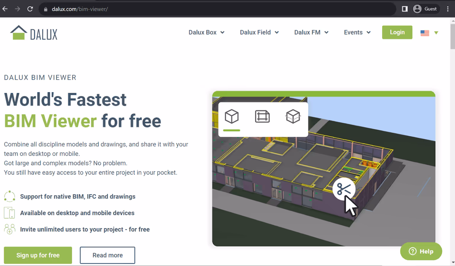The width and height of the screenshot is (455, 266).
Task: Reload the page with the refresh icon
Action: 30,9
